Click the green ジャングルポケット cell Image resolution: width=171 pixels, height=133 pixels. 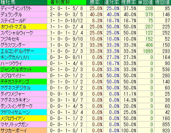23,69
